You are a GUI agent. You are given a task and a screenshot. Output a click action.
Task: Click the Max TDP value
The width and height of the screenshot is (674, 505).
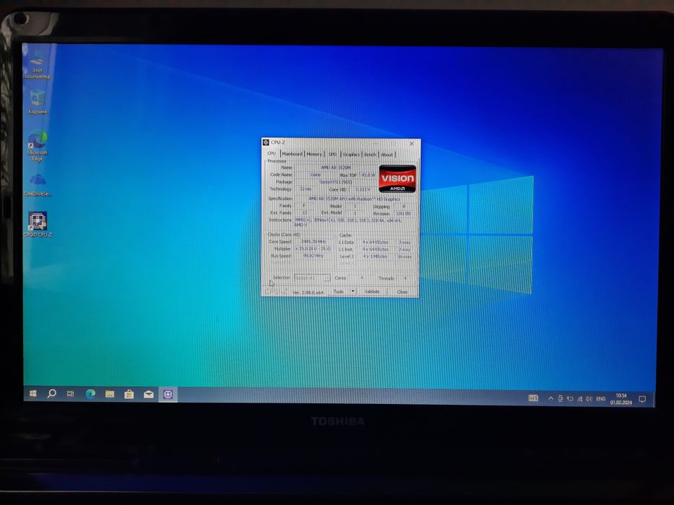pyautogui.click(x=368, y=175)
